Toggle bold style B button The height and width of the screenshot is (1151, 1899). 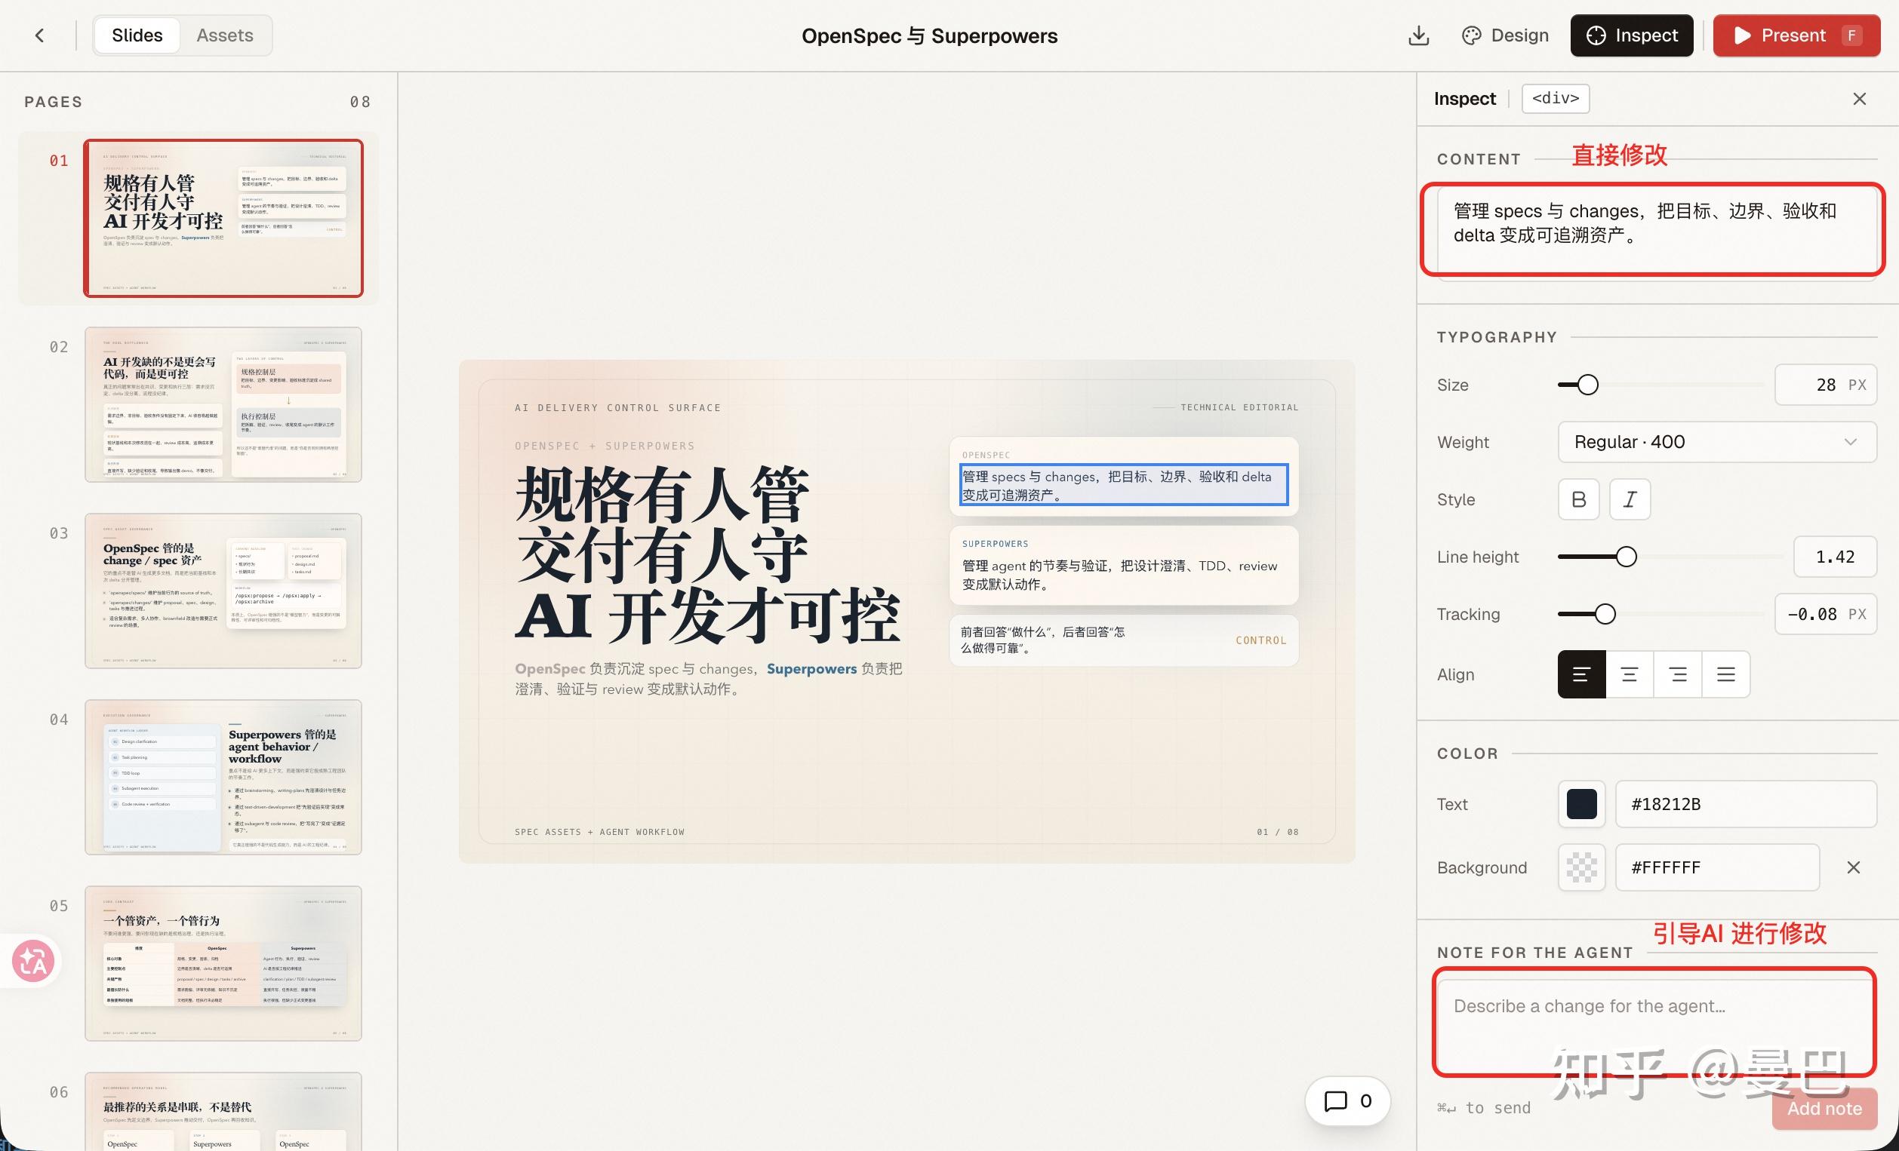click(1578, 499)
